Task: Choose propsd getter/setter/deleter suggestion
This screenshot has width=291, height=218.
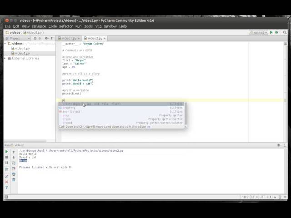Action: (121, 123)
